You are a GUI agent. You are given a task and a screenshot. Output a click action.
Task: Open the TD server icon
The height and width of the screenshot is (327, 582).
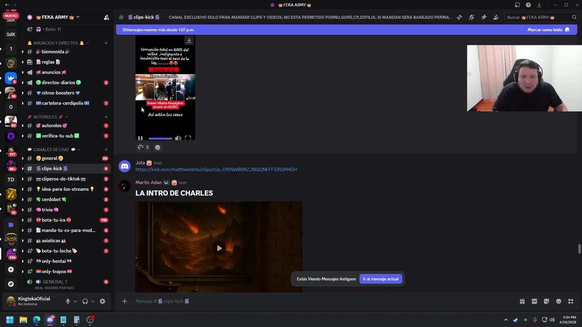tap(11, 179)
